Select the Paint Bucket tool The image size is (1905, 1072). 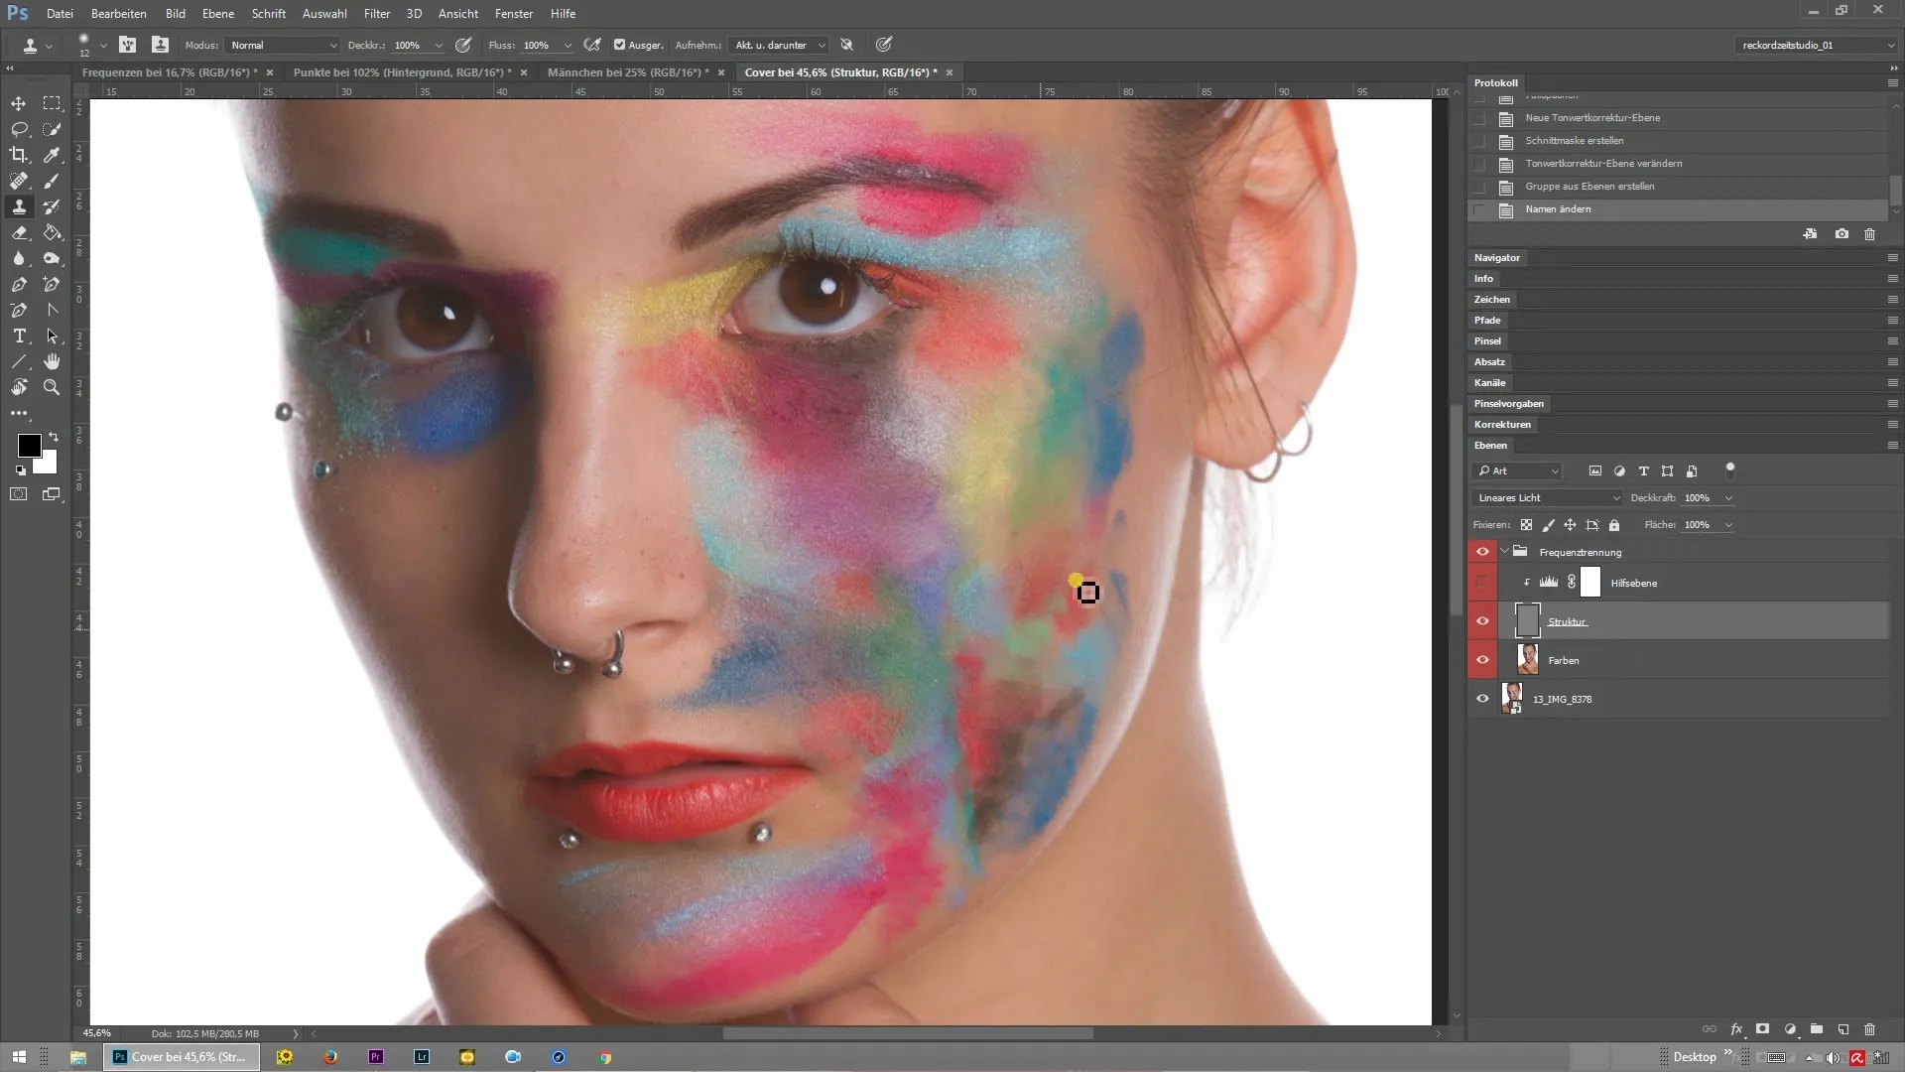[x=52, y=232]
